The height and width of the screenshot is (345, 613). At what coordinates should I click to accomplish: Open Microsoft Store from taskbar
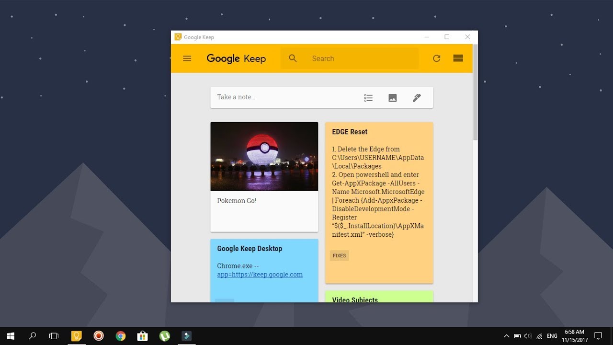point(142,336)
